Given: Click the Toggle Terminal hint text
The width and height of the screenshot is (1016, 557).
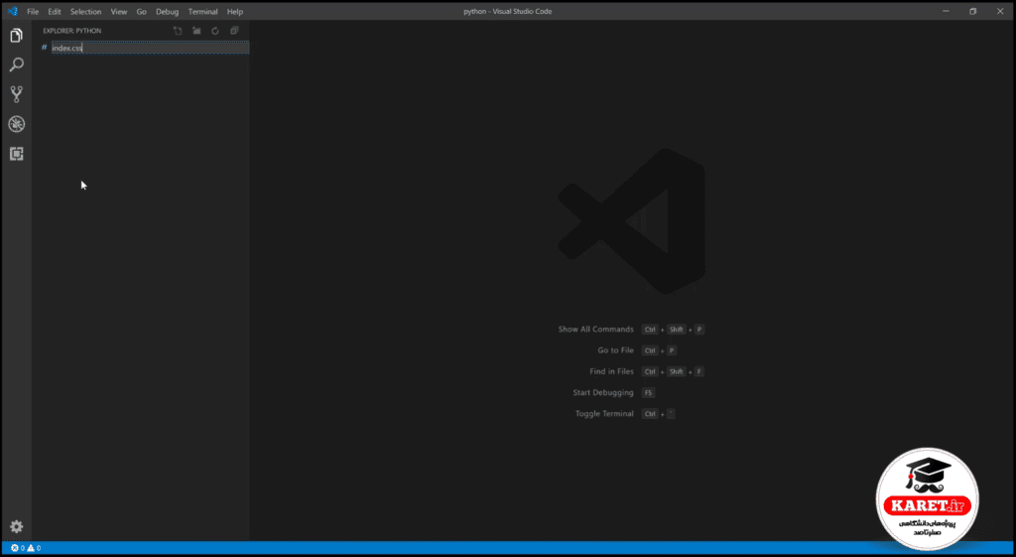Looking at the screenshot, I should (x=604, y=414).
